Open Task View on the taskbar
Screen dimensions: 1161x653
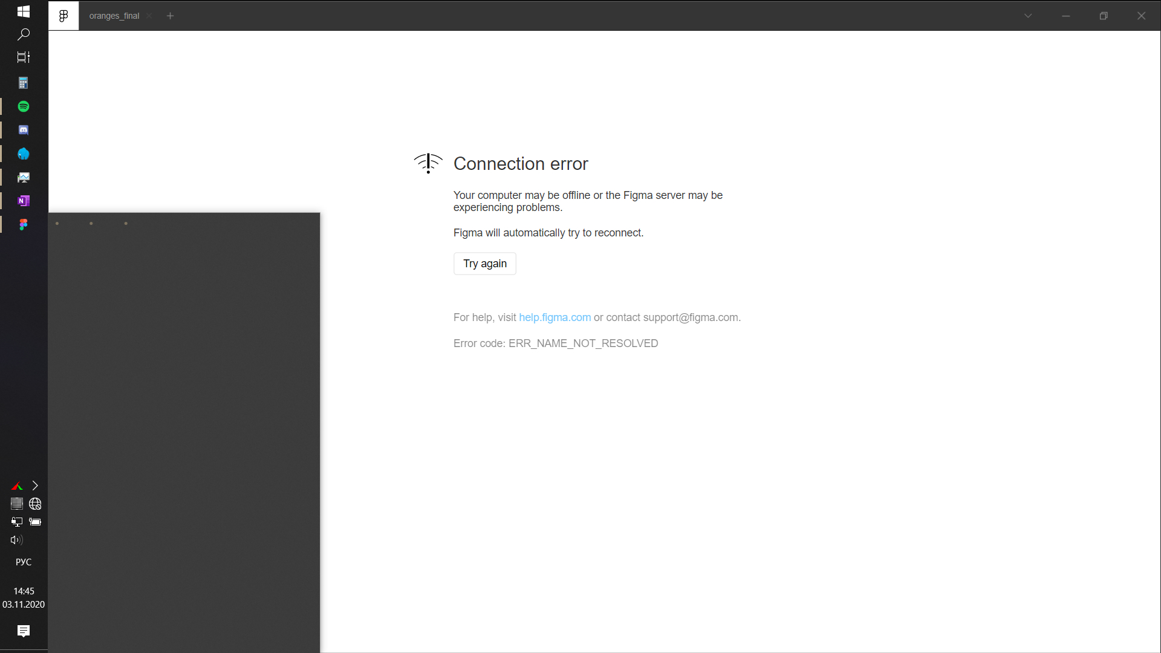coord(24,57)
